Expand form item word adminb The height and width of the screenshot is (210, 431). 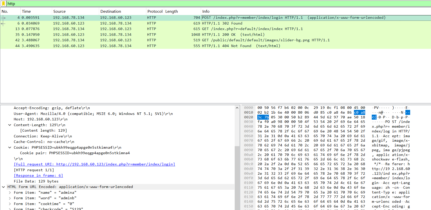[x=10, y=198]
